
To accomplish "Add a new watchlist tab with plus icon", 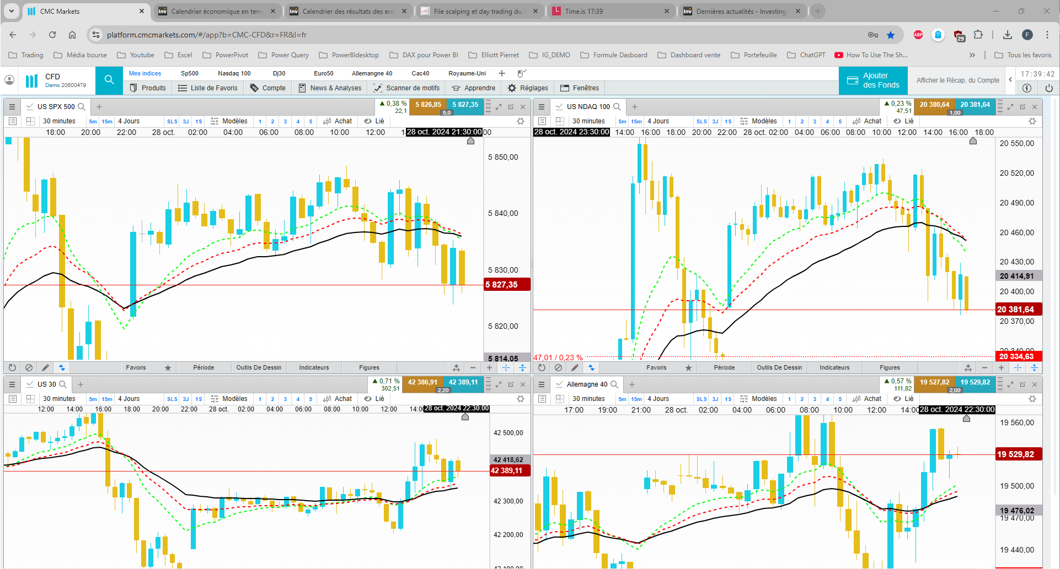I will pos(502,73).
